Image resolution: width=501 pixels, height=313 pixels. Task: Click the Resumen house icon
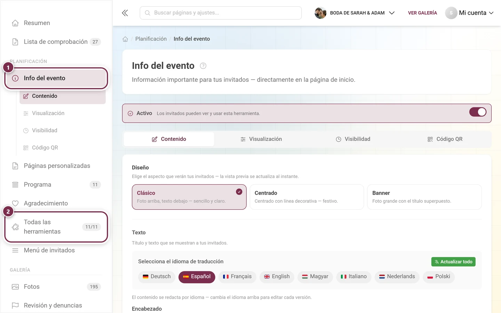click(15, 23)
